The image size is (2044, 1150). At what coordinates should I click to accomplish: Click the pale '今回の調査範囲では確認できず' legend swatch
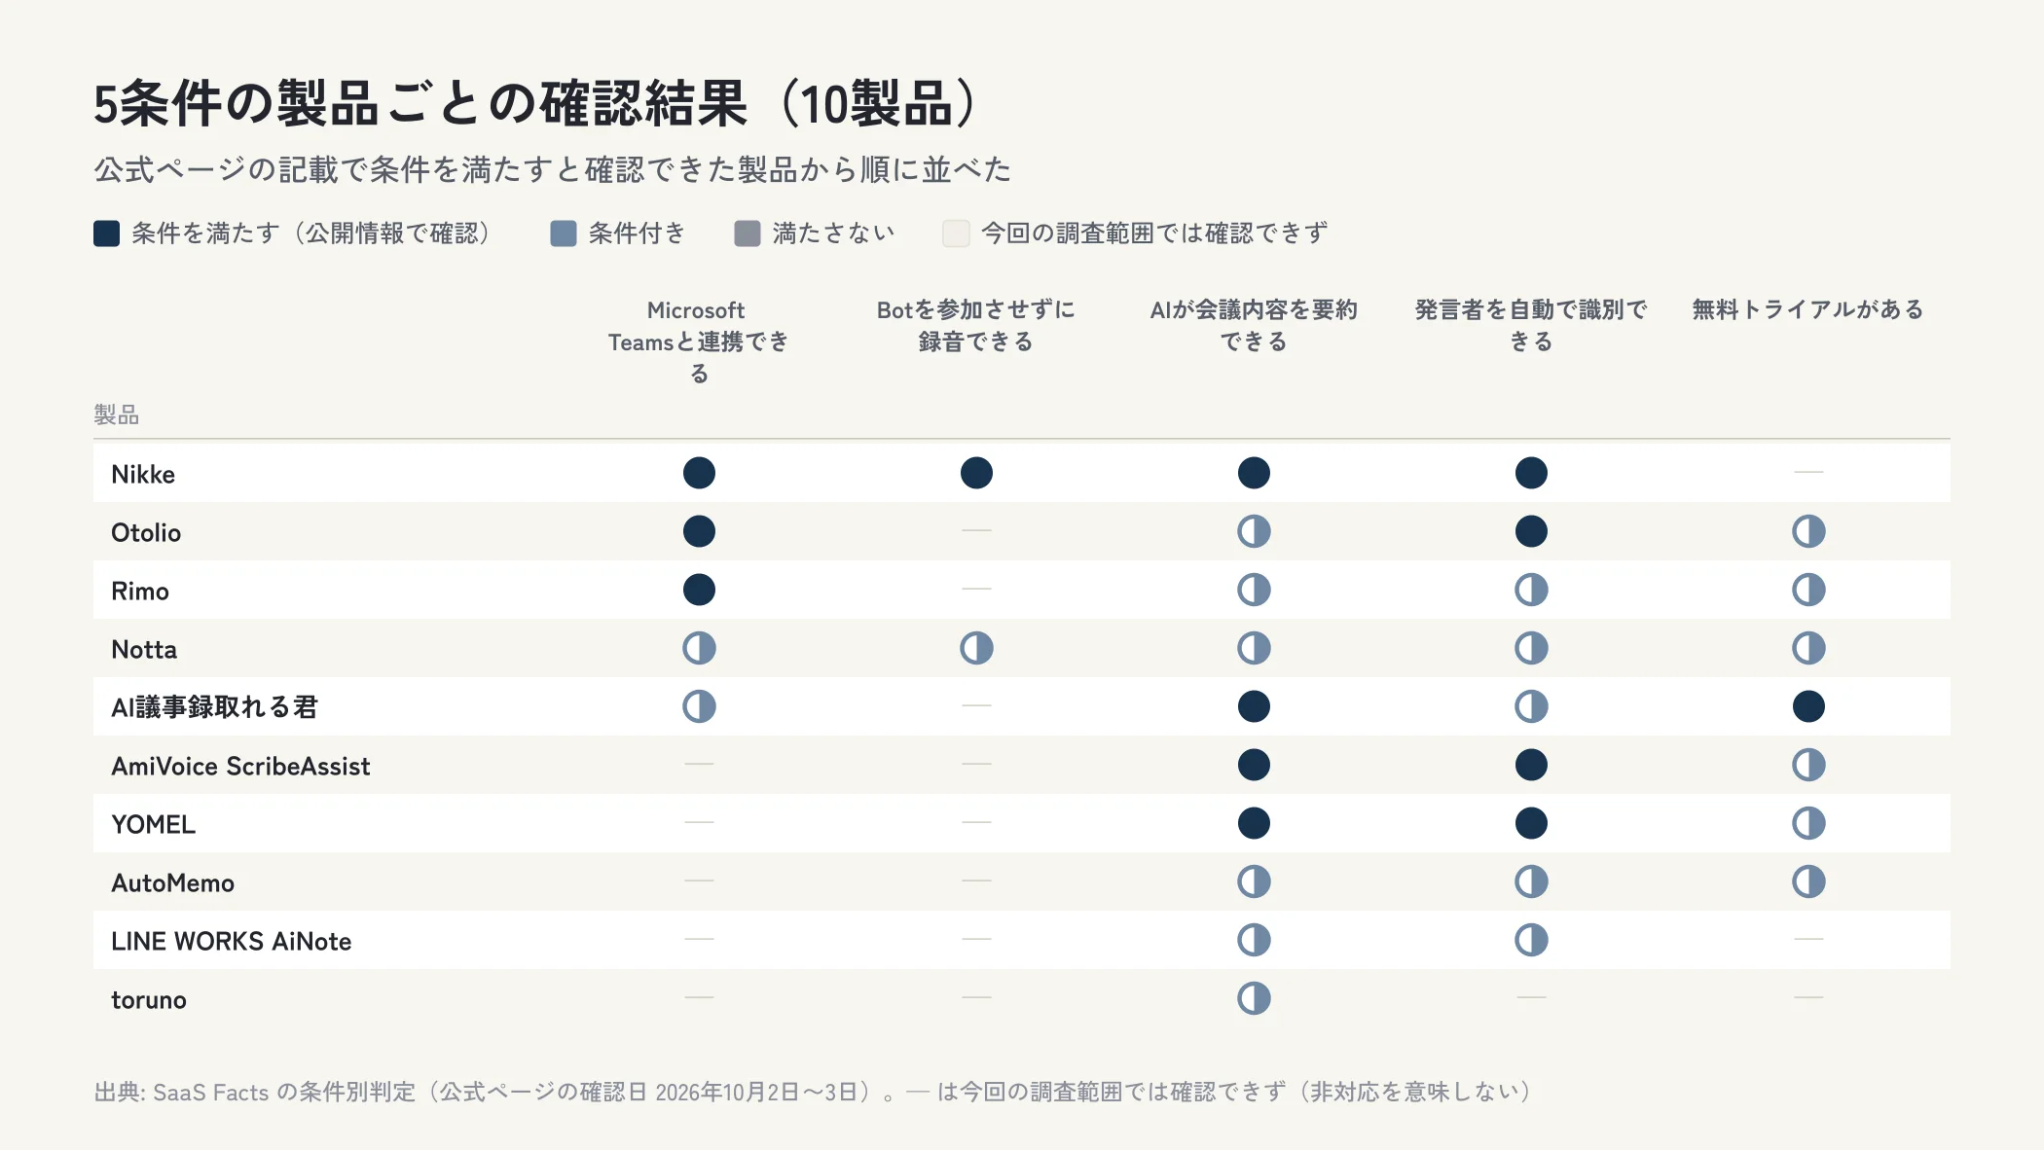pos(957,234)
